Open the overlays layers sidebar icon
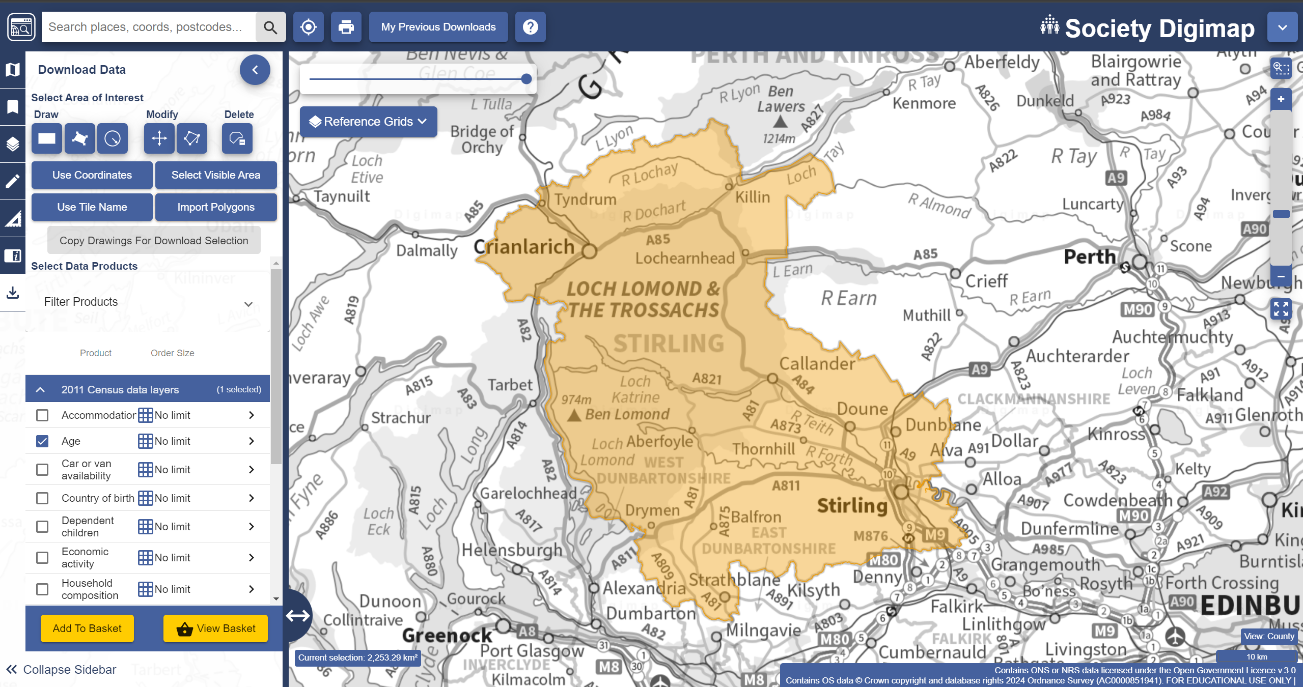This screenshot has height=687, width=1303. pyautogui.click(x=12, y=144)
